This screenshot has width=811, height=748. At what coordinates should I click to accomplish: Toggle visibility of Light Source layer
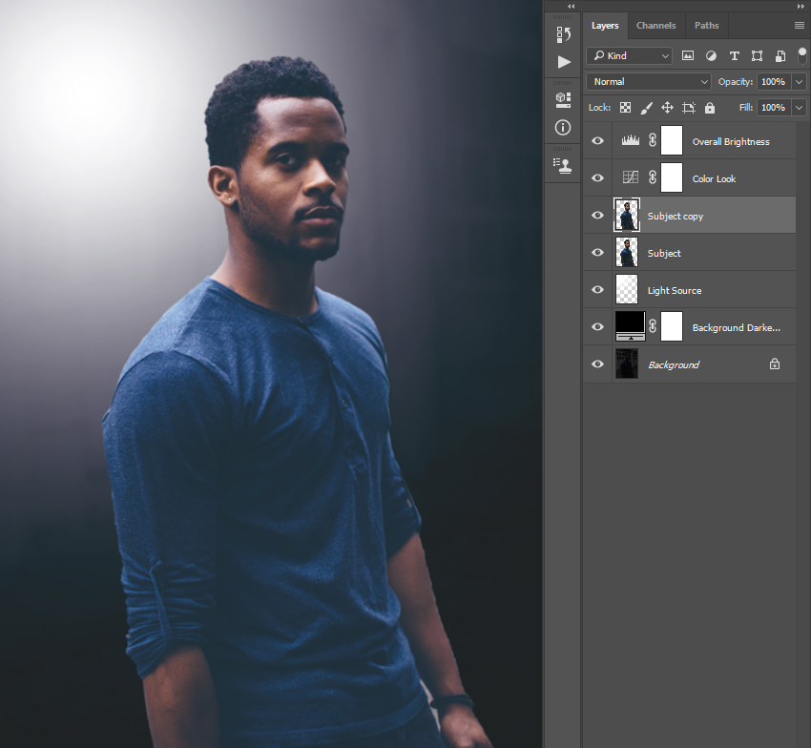coord(598,290)
